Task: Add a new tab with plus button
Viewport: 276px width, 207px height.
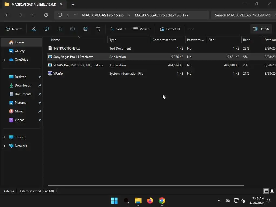Action: coord(73,4)
